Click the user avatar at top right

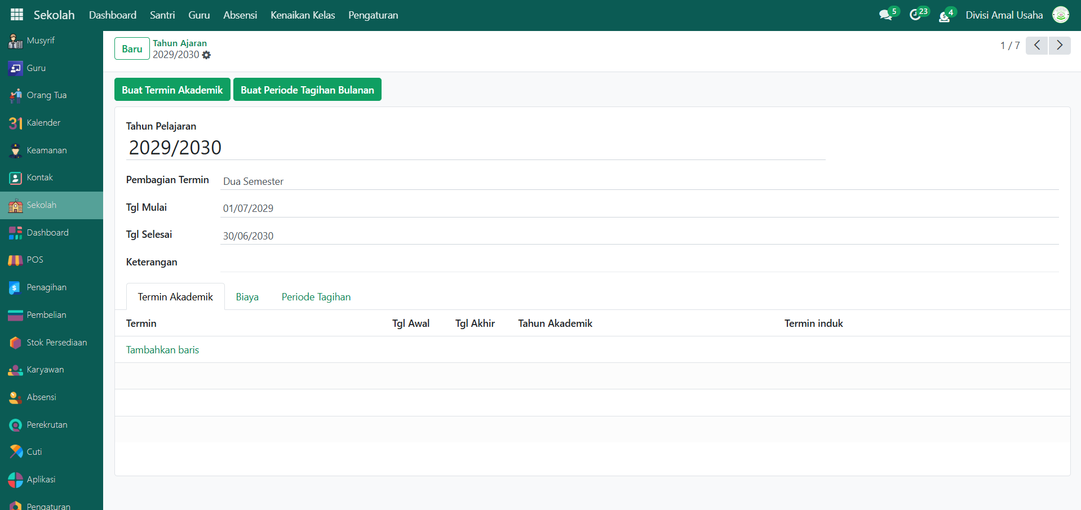click(x=1061, y=15)
